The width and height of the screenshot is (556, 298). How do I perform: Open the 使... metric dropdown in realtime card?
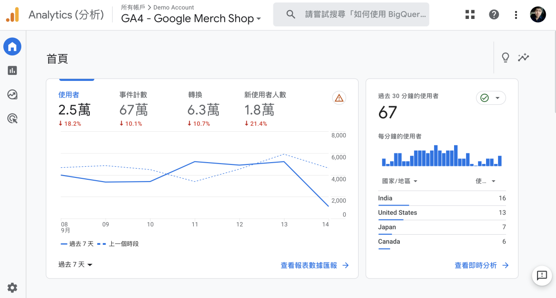click(486, 181)
